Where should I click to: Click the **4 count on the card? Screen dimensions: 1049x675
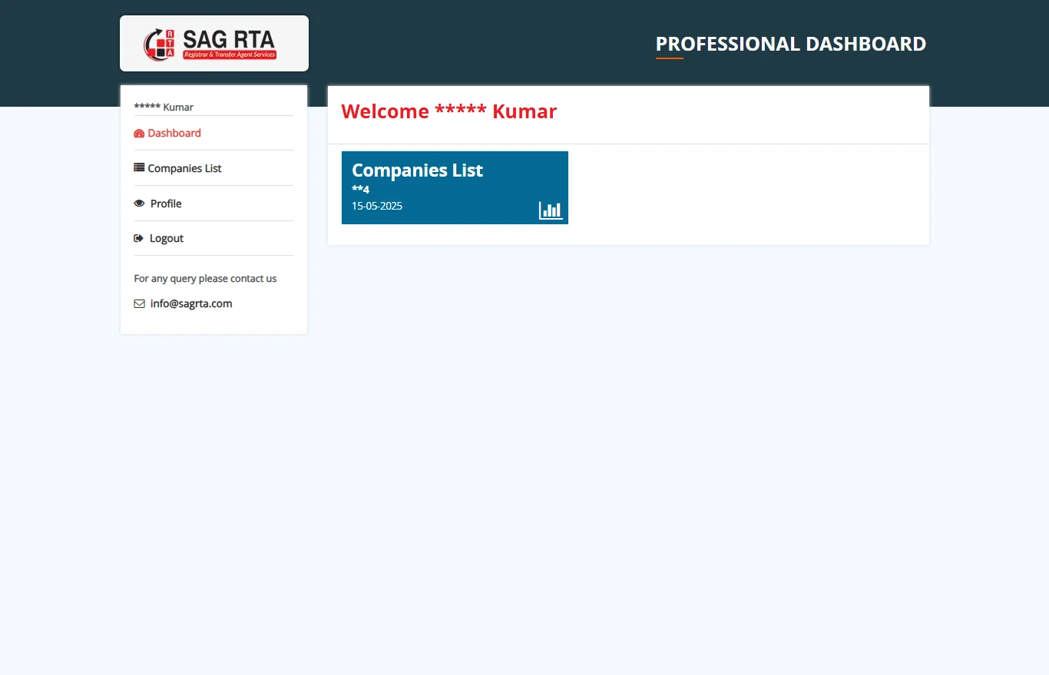(x=360, y=190)
